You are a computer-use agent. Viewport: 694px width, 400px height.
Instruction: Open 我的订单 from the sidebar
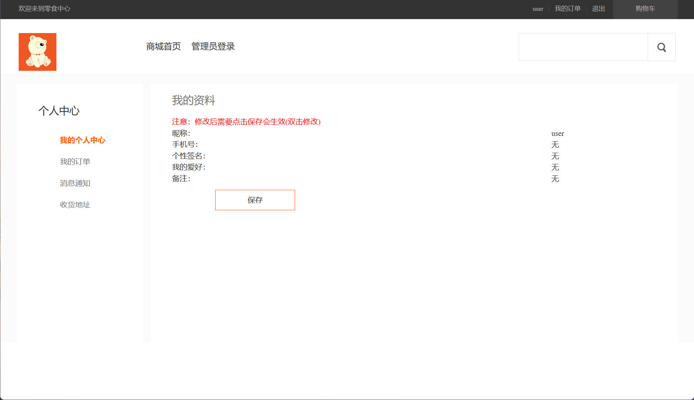click(75, 161)
